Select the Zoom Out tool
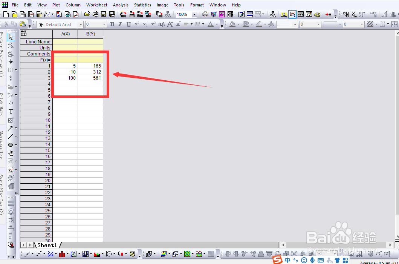The width and height of the screenshot is (399, 264). [11, 54]
